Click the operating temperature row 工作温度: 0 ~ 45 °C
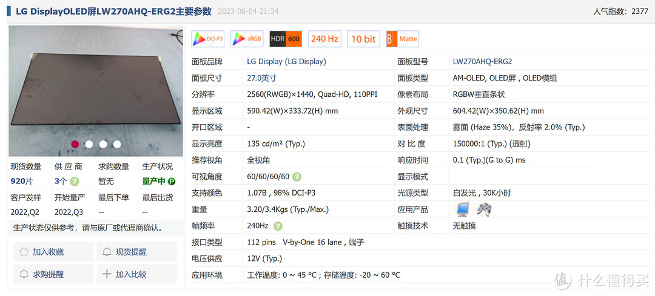The image size is (655, 296). click(283, 275)
